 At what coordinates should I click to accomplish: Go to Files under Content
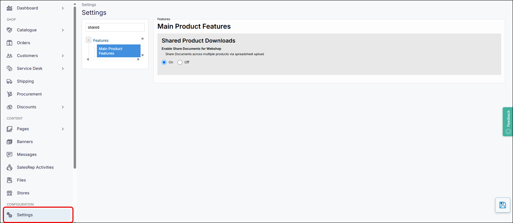(x=21, y=180)
